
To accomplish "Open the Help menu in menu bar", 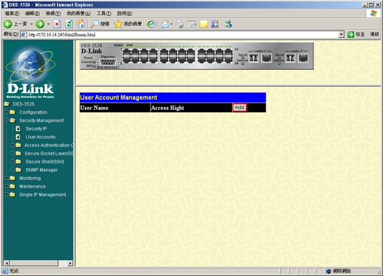I will (124, 13).
